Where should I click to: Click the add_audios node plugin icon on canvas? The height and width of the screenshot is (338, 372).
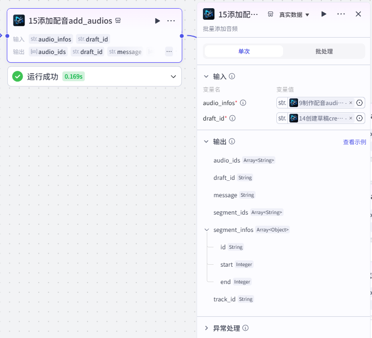(19, 21)
